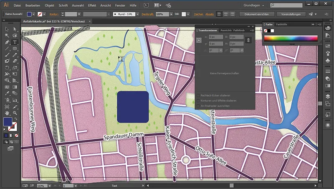Open the Stil style dropdown
334x189 pixels.
click(188, 14)
